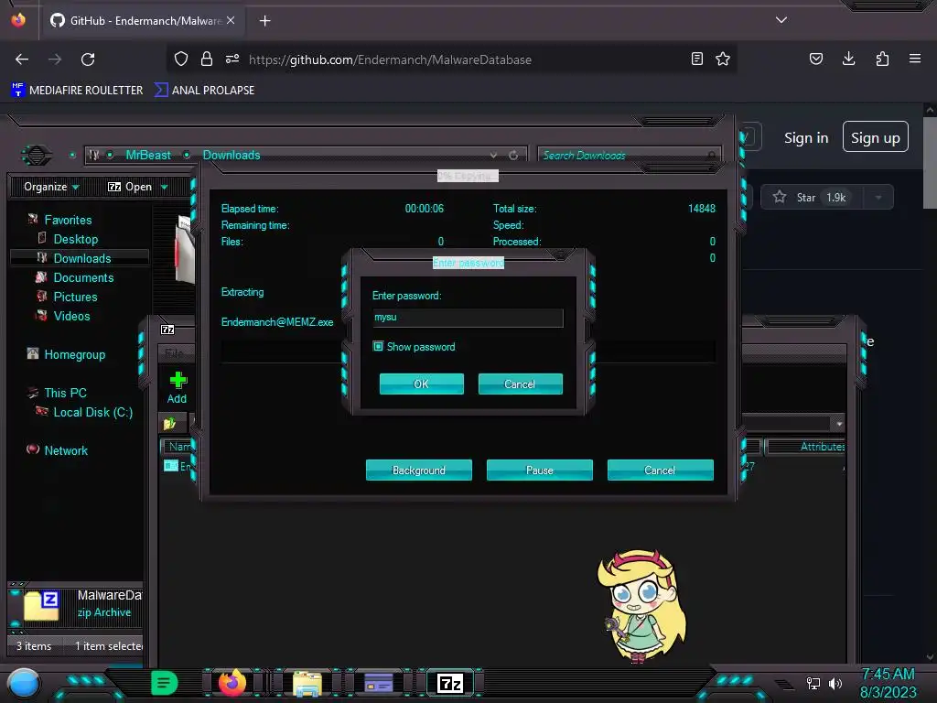This screenshot has height=703, width=937.
Task: Select the GitHub Endermanch/Malware tab
Action: [142, 21]
